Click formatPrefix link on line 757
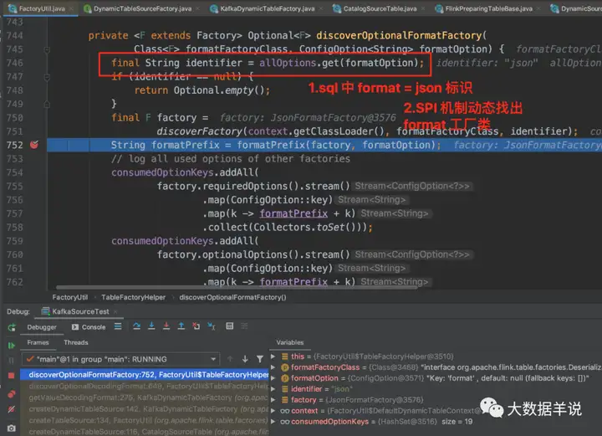 coord(293,213)
